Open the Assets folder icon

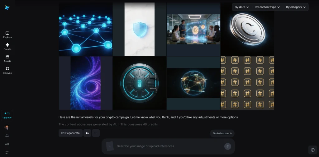[7, 57]
